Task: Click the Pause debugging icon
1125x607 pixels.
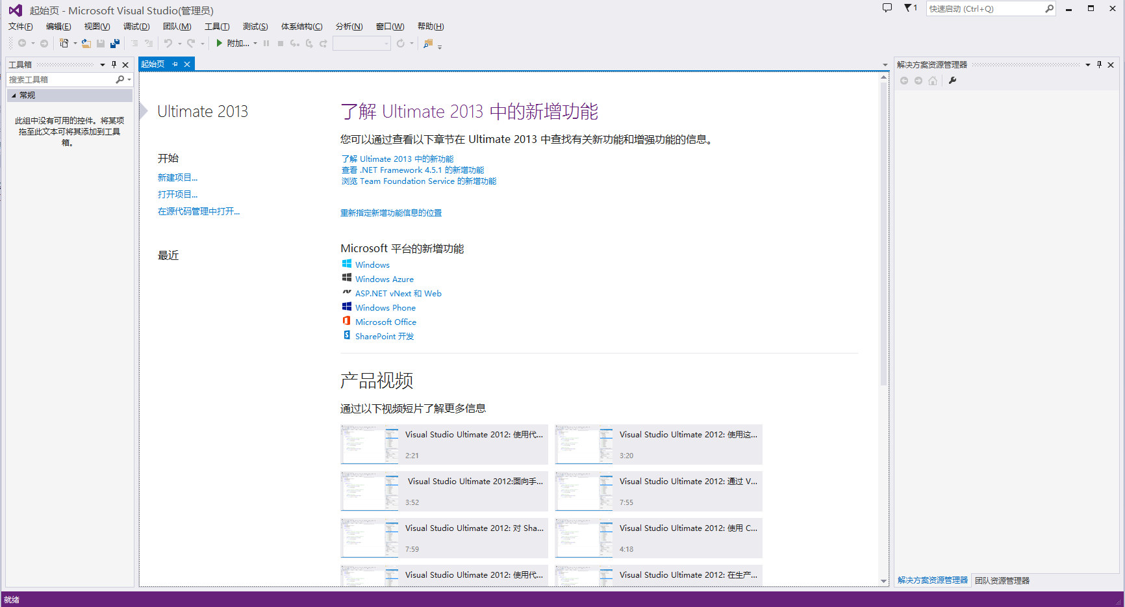Action: click(266, 44)
